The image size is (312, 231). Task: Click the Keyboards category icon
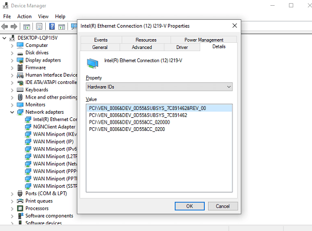(20, 90)
